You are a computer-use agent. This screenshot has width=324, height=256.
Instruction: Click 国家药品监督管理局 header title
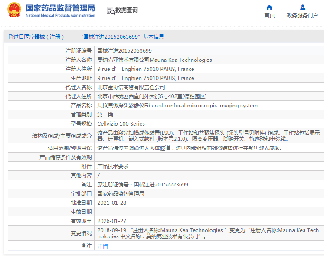60,8
